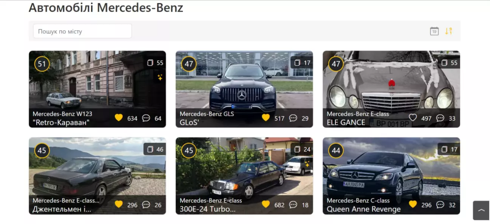Viewport: 490px width, 224px height.
Task: Open comments icon on the 300E-24 Turbo card
Action: point(293,205)
